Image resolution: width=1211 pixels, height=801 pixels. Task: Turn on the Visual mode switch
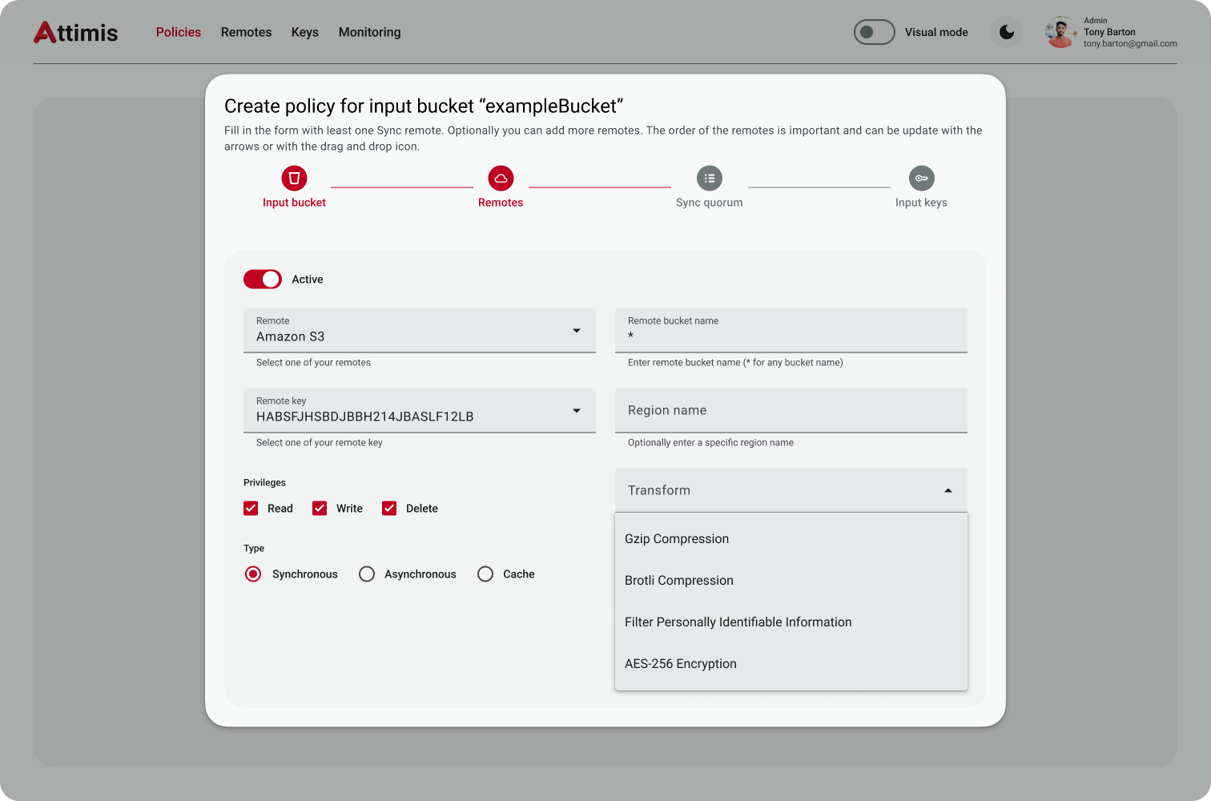pos(874,33)
